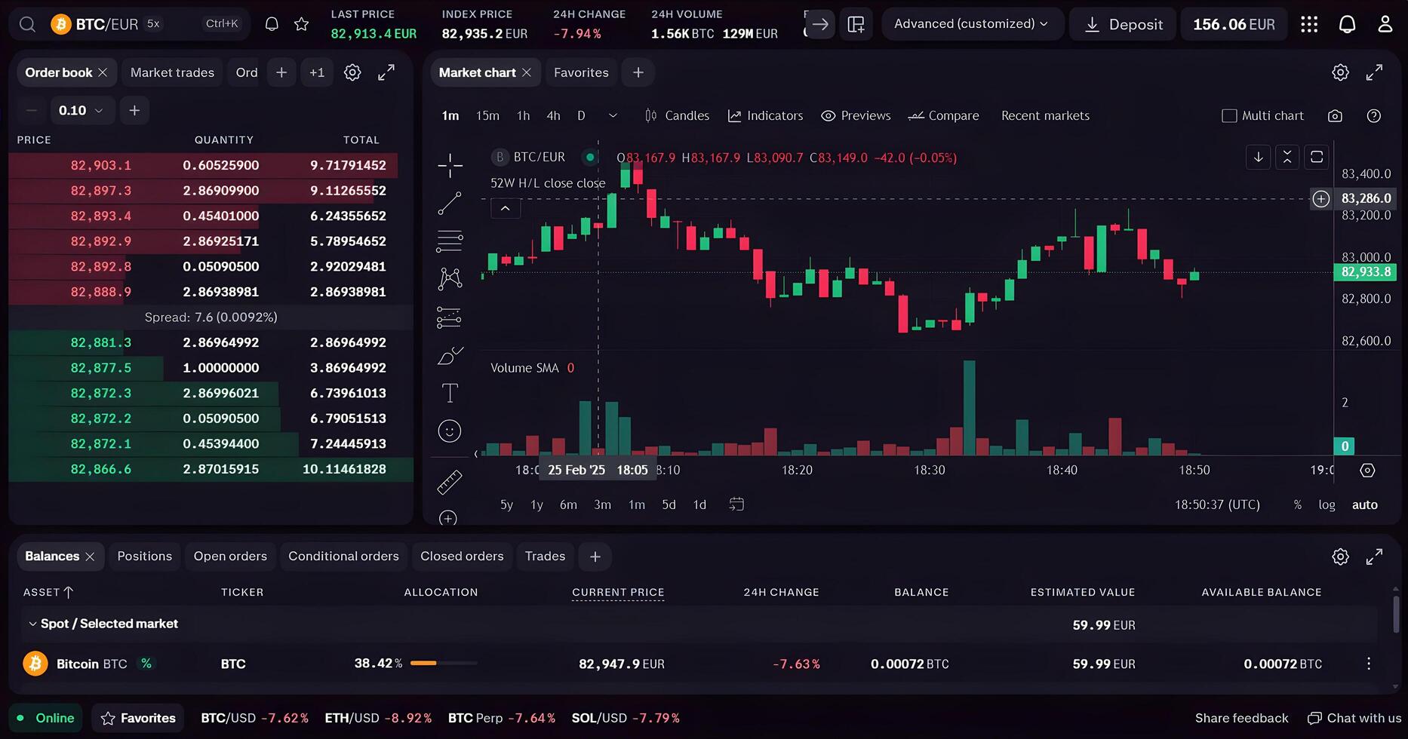The image size is (1408, 739).
Task: Select the brush drawing tool
Action: (450, 355)
